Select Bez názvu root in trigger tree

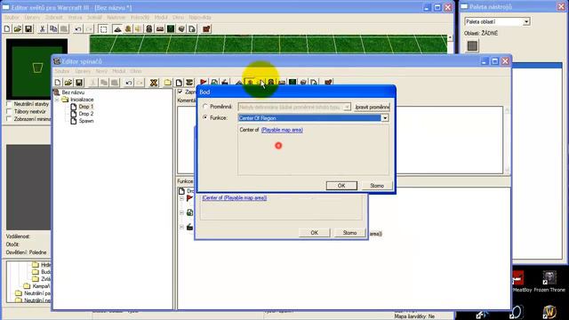pyautogui.click(x=73, y=92)
